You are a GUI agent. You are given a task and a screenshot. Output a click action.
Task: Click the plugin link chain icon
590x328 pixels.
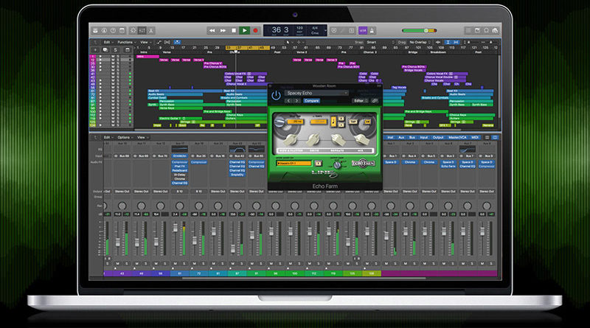(375, 101)
